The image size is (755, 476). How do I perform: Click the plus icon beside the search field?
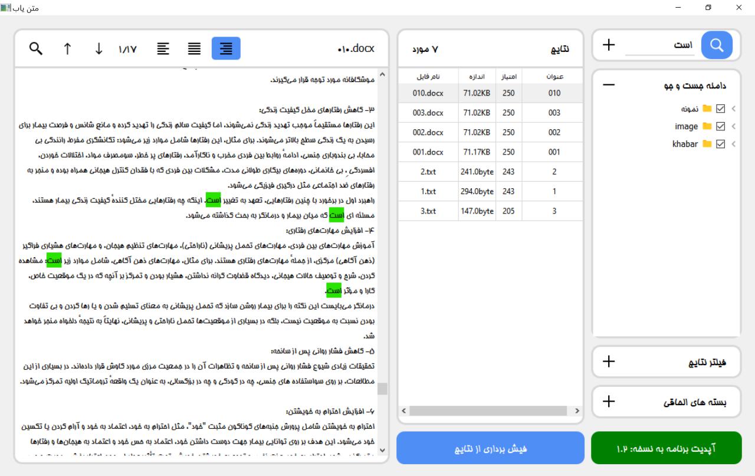pos(609,45)
